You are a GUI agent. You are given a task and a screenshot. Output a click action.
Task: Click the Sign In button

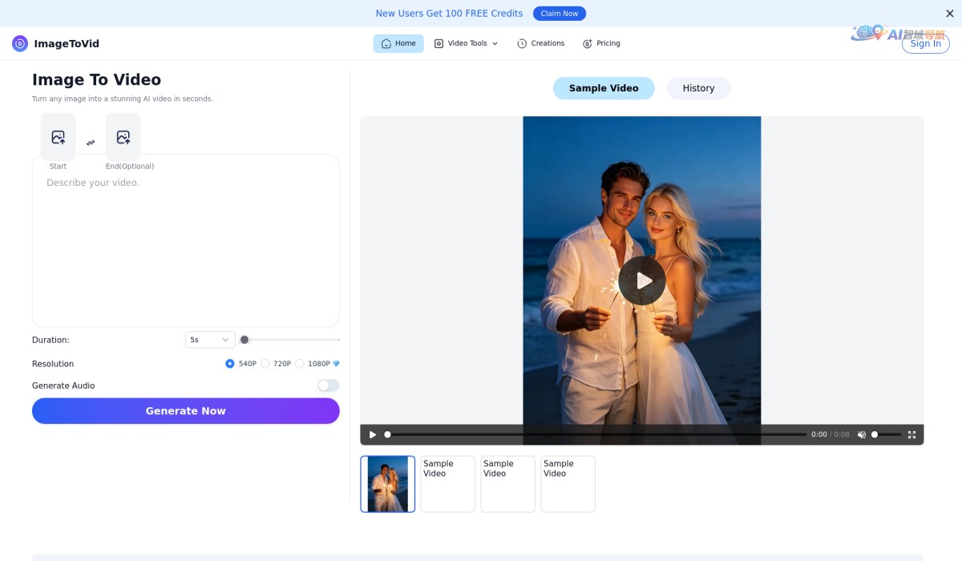pos(926,43)
